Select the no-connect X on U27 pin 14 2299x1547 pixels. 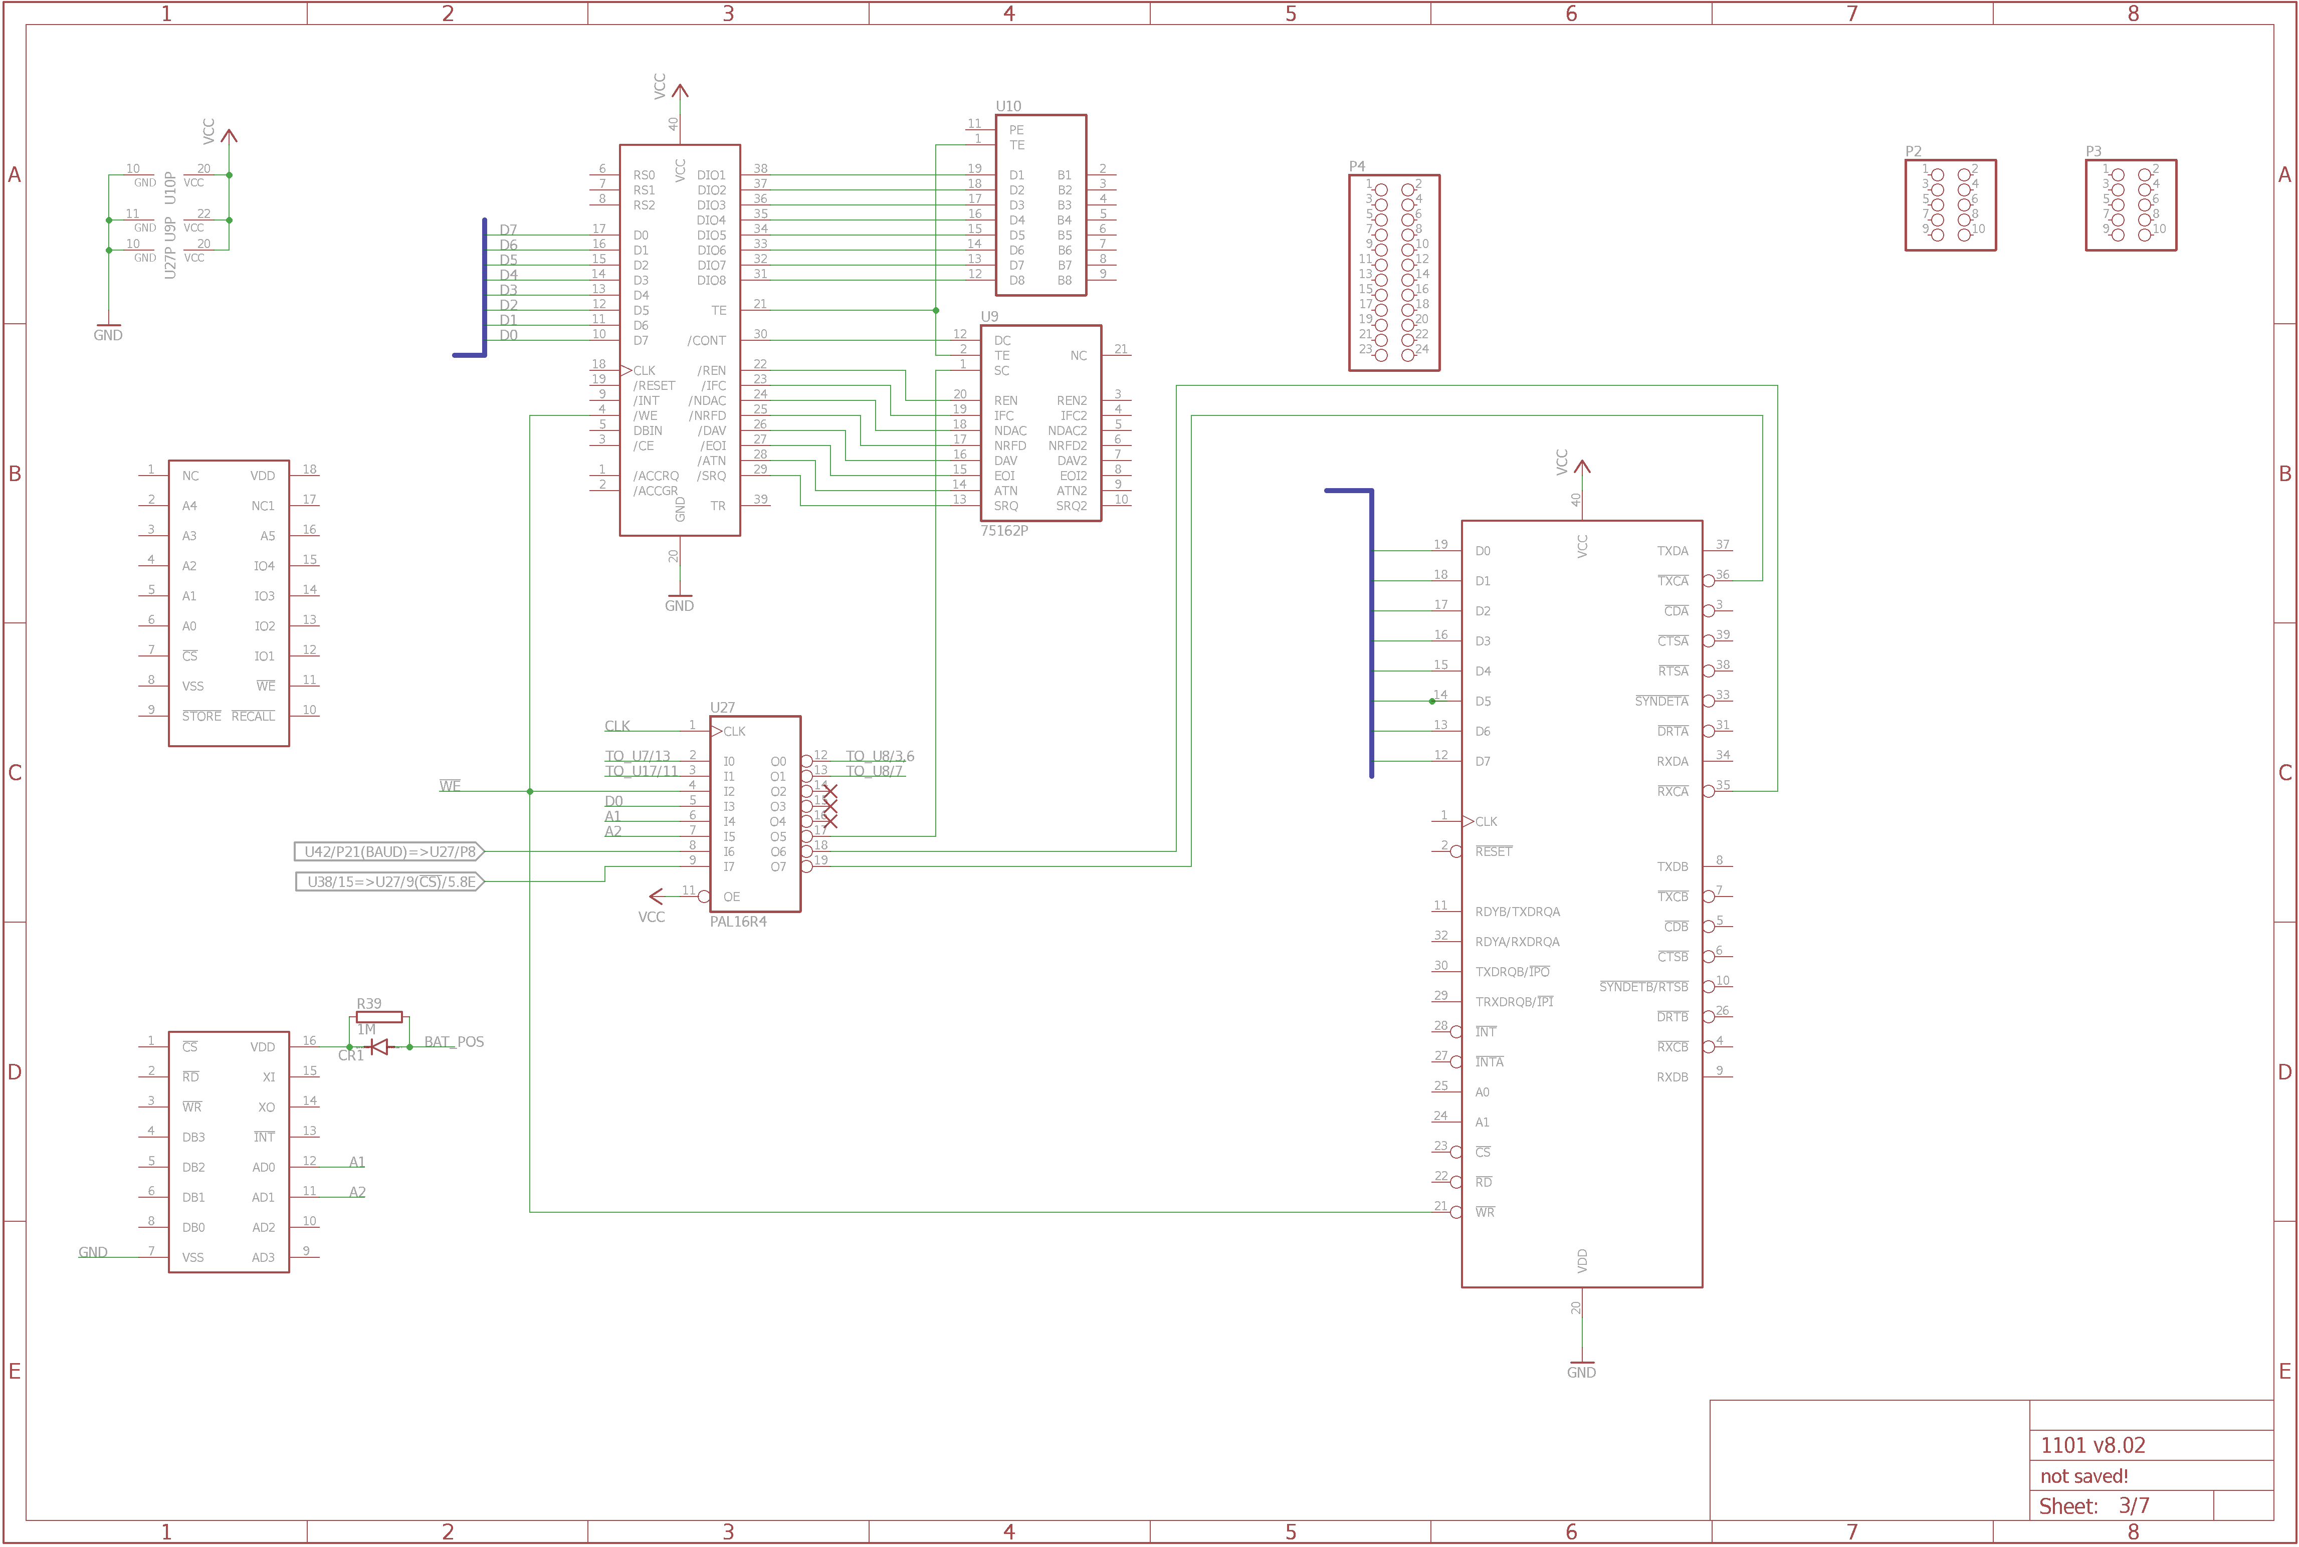point(830,791)
